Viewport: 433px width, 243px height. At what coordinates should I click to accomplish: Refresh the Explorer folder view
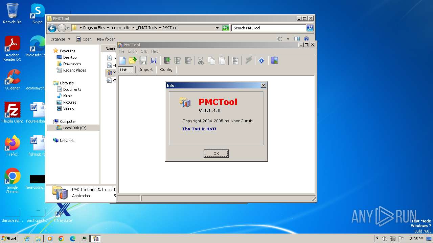226,28
